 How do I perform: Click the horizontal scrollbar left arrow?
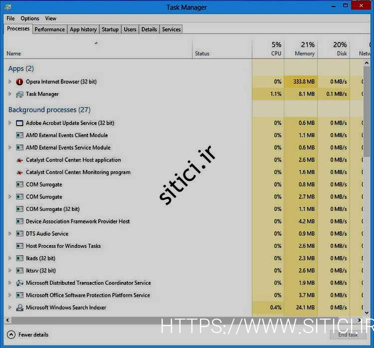coord(7,320)
